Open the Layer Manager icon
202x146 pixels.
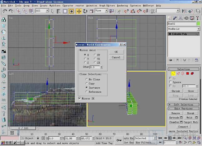tap(198, 11)
